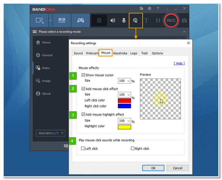Image resolution: width=222 pixels, height=180 pixels.
Task: Enable Left click sound checkbox
Action: (83, 148)
